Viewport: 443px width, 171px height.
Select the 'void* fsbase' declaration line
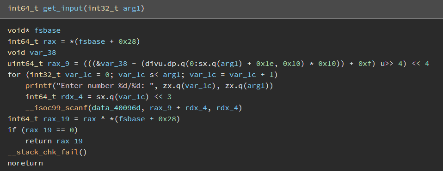tap(34, 30)
